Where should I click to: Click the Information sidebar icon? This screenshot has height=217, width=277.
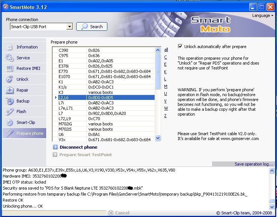coord(9,47)
